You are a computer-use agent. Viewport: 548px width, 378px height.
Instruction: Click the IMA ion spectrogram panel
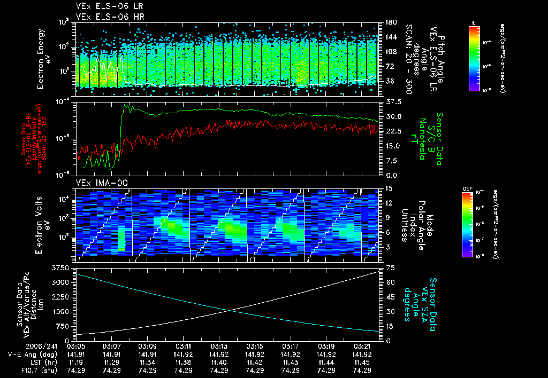click(227, 226)
